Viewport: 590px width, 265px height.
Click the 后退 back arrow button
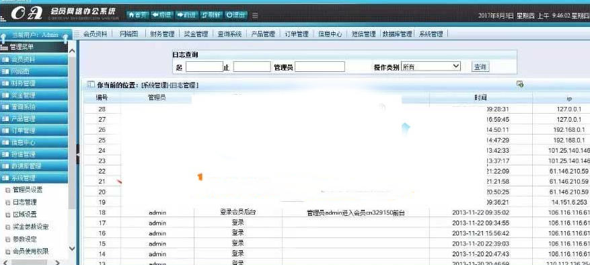click(161, 15)
